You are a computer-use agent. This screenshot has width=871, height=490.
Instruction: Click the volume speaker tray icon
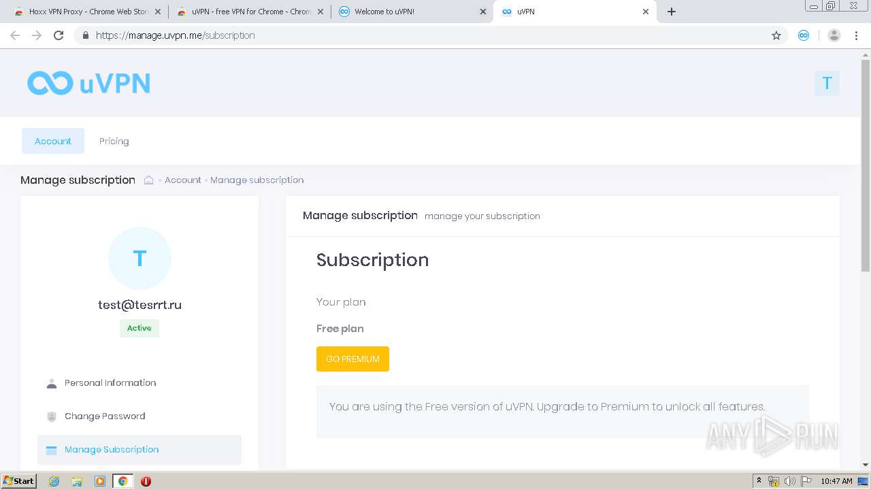pyautogui.click(x=790, y=481)
